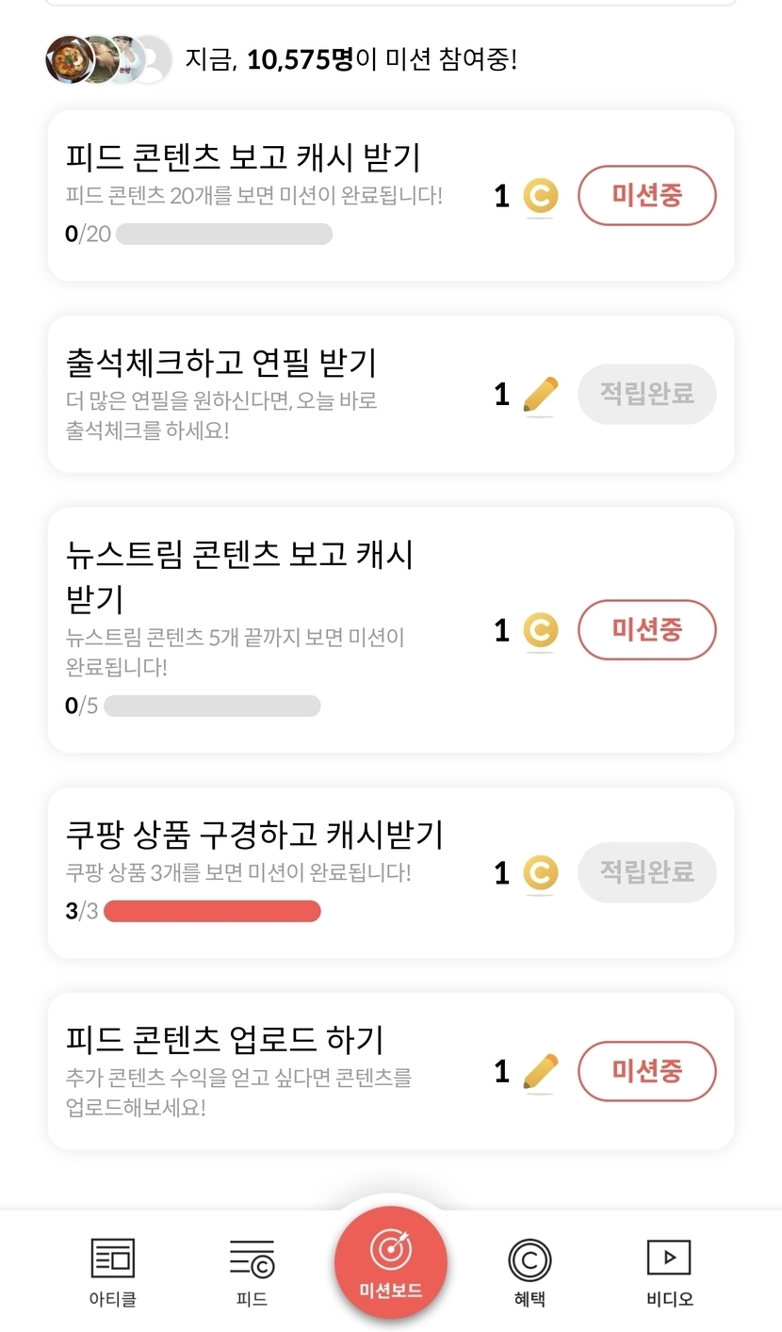
Task: Go to the 피드 tab icon
Action: coord(252,1259)
